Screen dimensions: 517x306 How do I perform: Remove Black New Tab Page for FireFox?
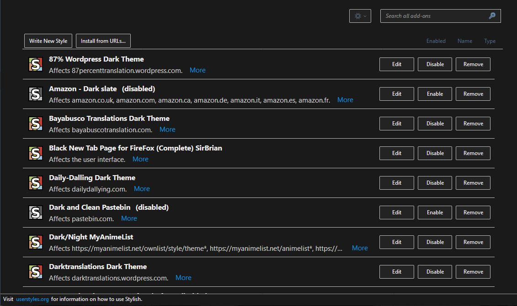473,153
